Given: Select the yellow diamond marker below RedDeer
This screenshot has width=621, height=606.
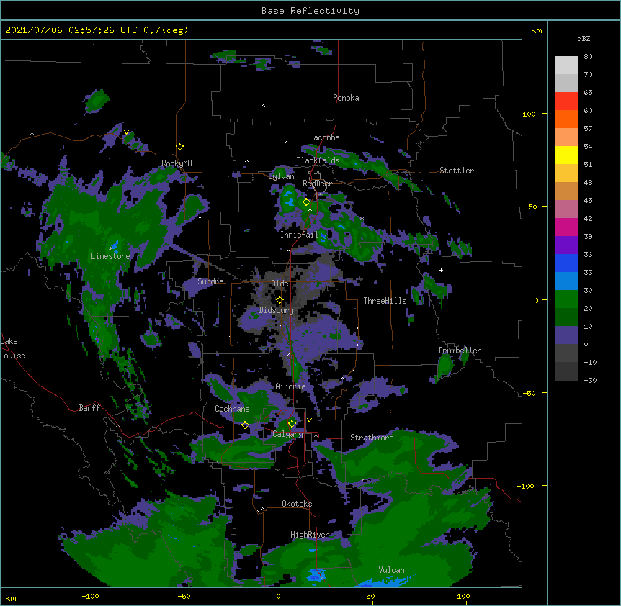Looking at the screenshot, I should tap(306, 202).
